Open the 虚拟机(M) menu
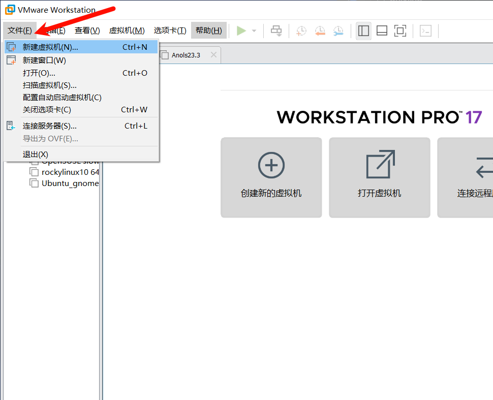The height and width of the screenshot is (400, 493). pyautogui.click(x=127, y=31)
